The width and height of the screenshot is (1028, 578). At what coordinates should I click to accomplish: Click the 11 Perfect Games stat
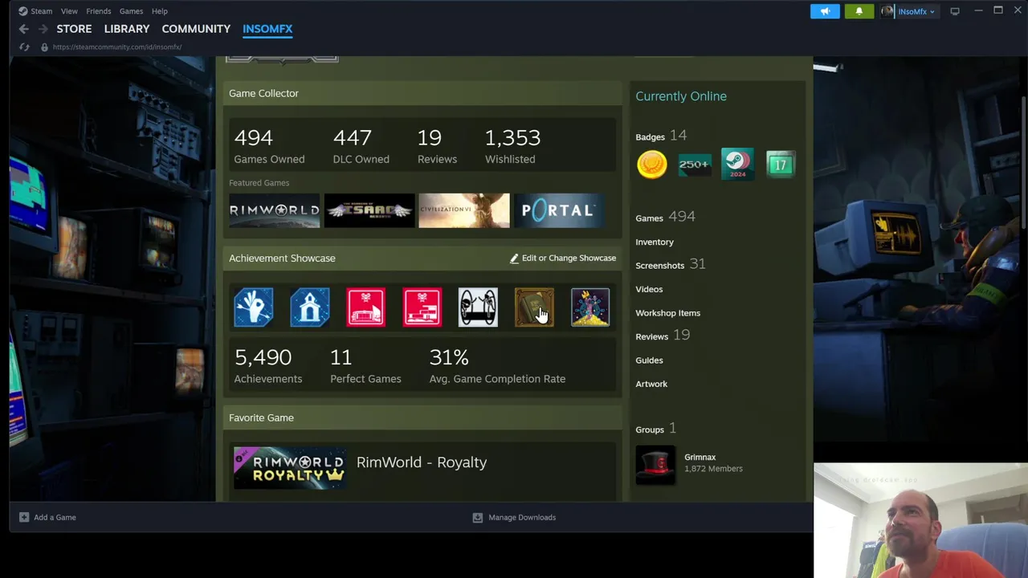(365, 366)
